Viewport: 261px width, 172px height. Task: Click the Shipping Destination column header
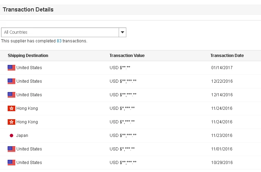28,56
